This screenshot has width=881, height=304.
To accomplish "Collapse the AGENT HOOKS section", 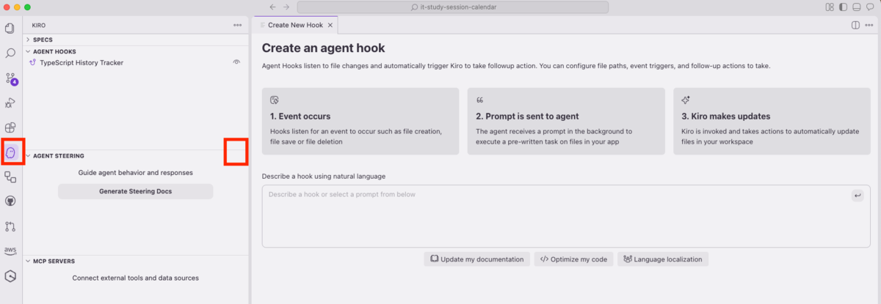I will coord(137,52).
